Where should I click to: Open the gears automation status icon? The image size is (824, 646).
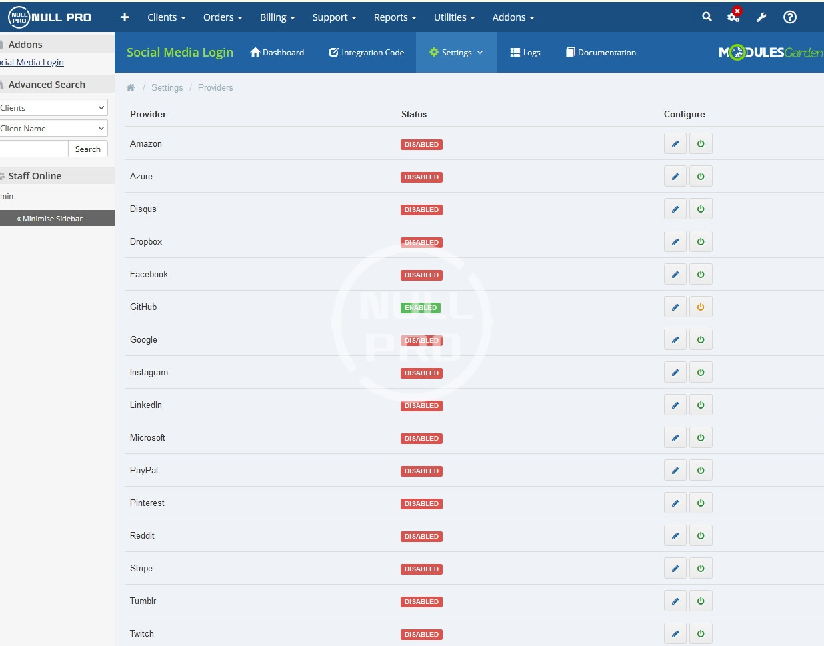point(733,17)
